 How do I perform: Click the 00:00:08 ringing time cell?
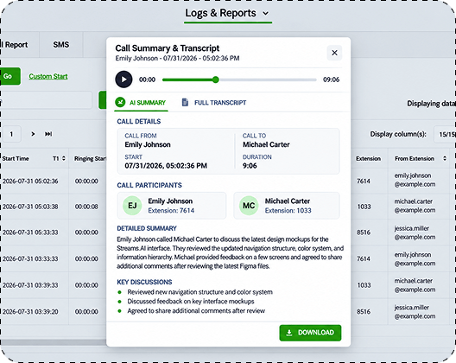(86, 207)
